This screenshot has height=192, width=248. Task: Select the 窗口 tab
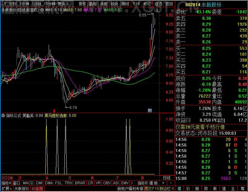17,183
